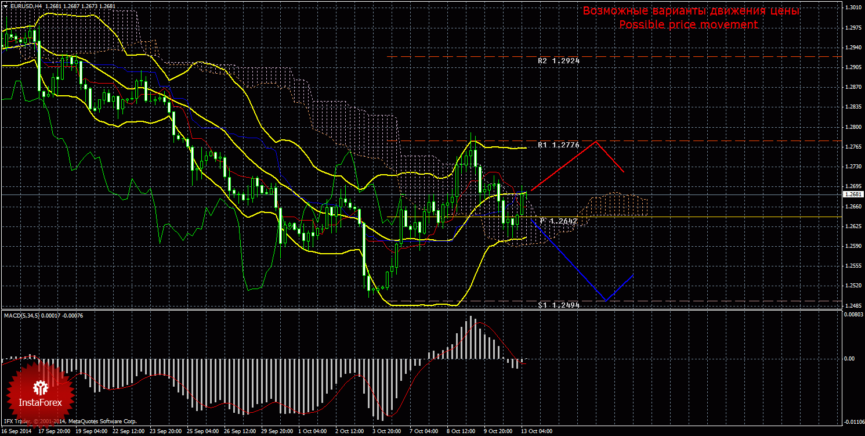Viewport: 865px width, 436px height.
Task: Click the 1.3010 price axis value
Action: 853,8
